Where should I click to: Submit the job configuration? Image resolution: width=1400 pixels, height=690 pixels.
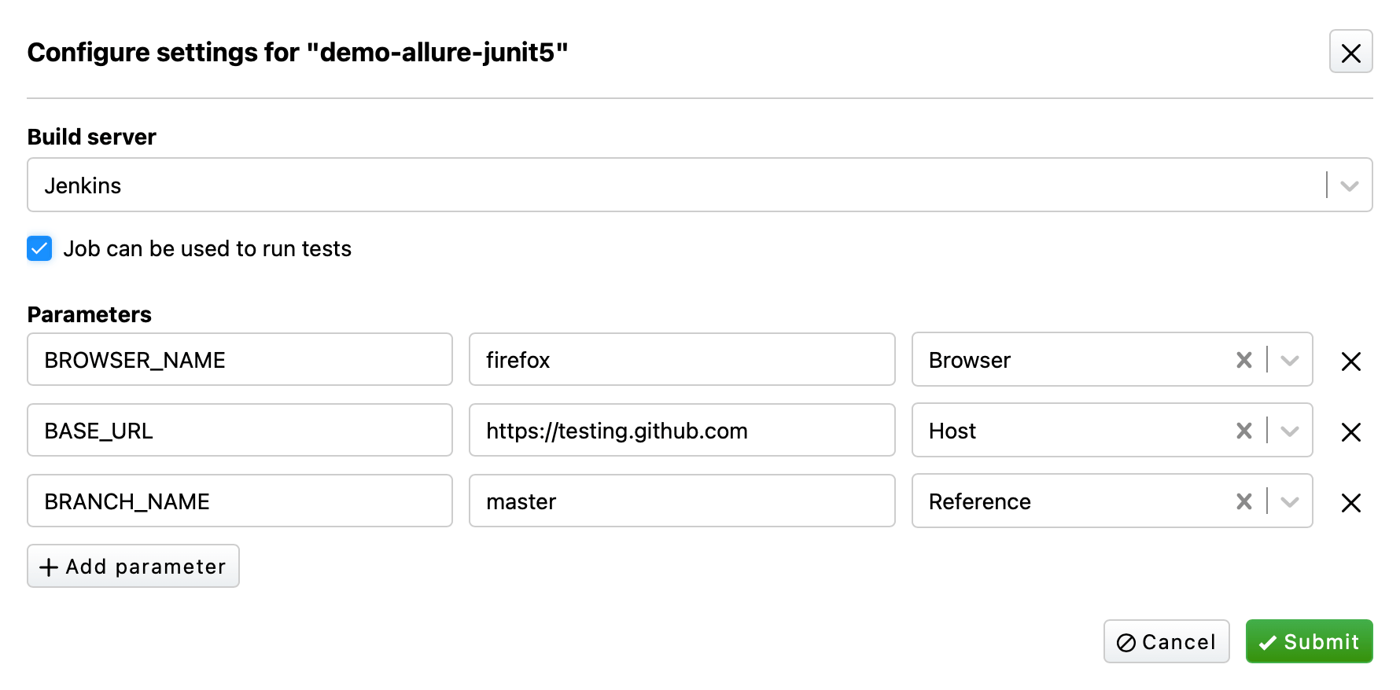1309,641
